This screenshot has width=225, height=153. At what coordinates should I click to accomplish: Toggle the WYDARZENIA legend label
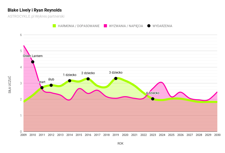pyautogui.click(x=162, y=26)
